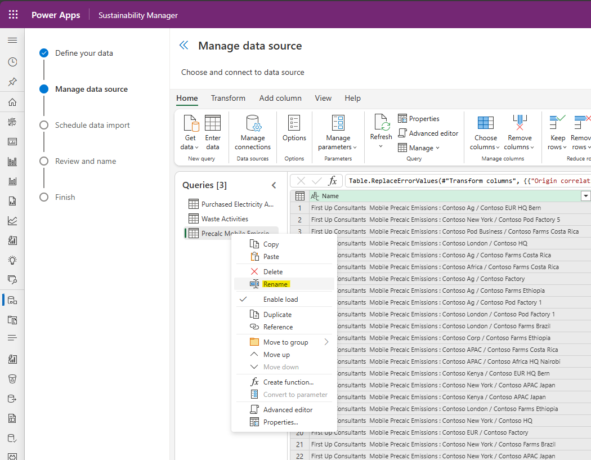Click the Power Apps title link

[56, 15]
